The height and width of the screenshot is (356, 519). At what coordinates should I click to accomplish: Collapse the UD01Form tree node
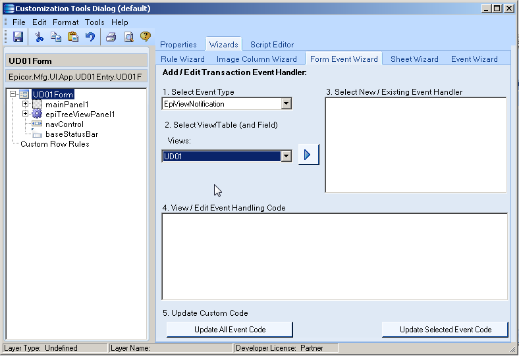[x=13, y=94]
